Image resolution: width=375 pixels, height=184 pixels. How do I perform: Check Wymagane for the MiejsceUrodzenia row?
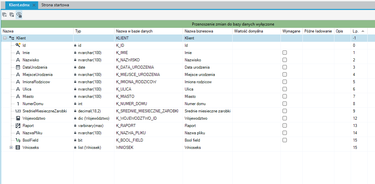284,75
